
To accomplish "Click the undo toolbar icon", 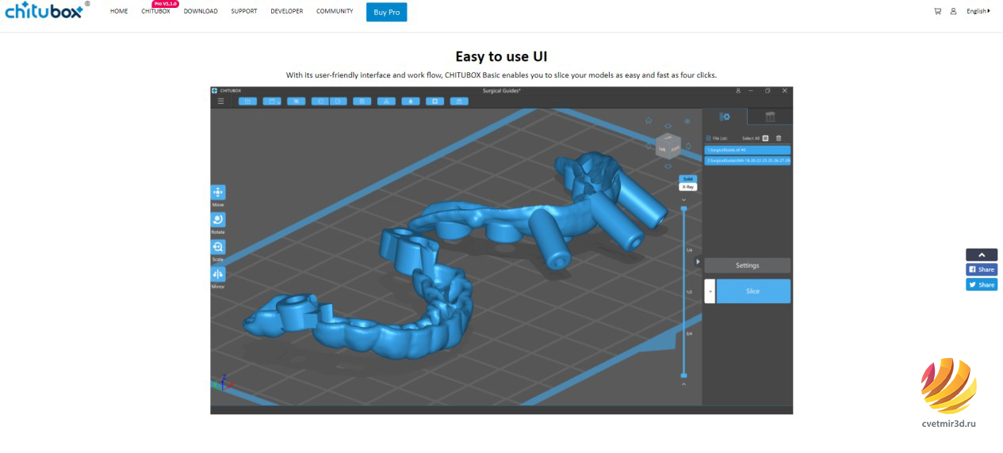I will (320, 101).
